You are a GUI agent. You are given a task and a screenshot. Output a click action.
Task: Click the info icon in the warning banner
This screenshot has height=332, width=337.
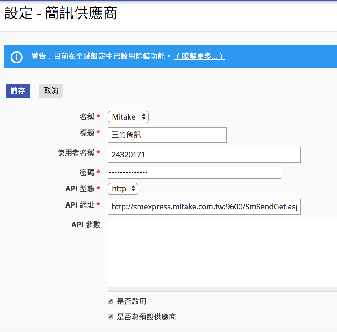[16, 56]
